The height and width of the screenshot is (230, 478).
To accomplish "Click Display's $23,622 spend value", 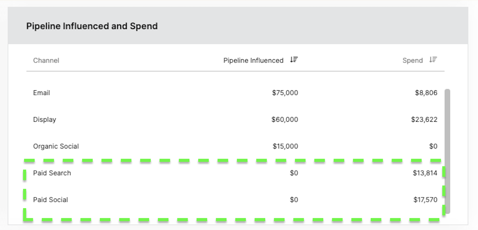I will (424, 120).
